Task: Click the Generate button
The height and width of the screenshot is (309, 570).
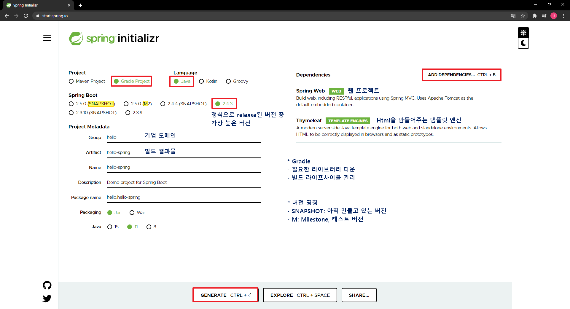Action: click(225, 295)
